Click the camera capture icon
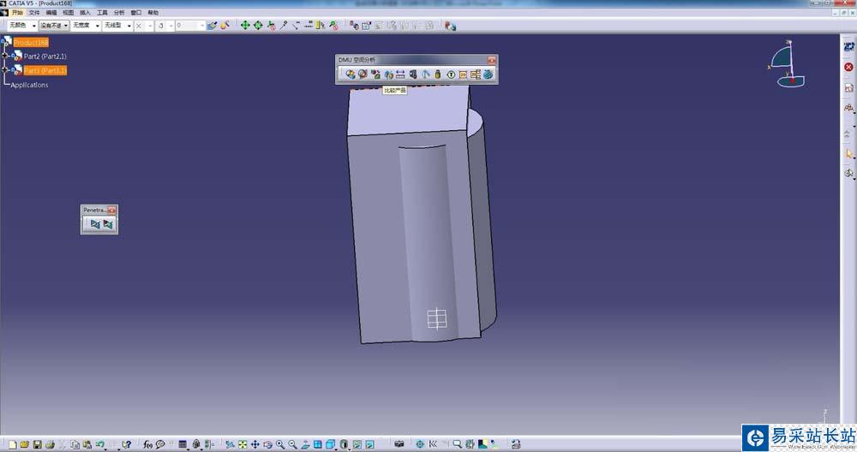The height and width of the screenshot is (452, 857). click(399, 444)
